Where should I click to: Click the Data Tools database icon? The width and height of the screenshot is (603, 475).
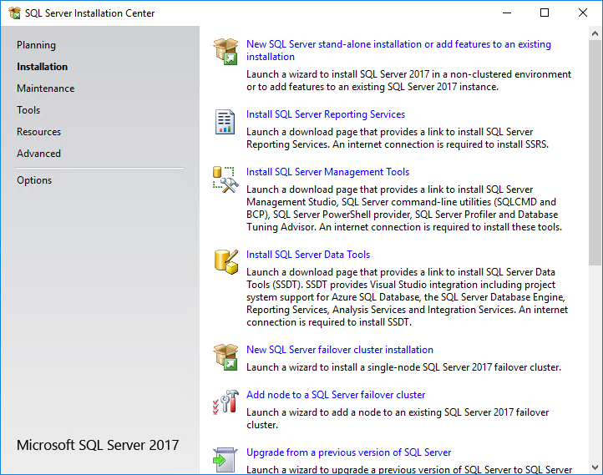[226, 262]
